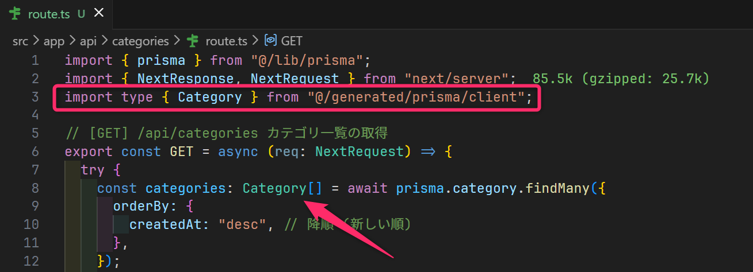753x272 pixels.
Task: Open the categories breadcrumb folder
Action: 140,41
